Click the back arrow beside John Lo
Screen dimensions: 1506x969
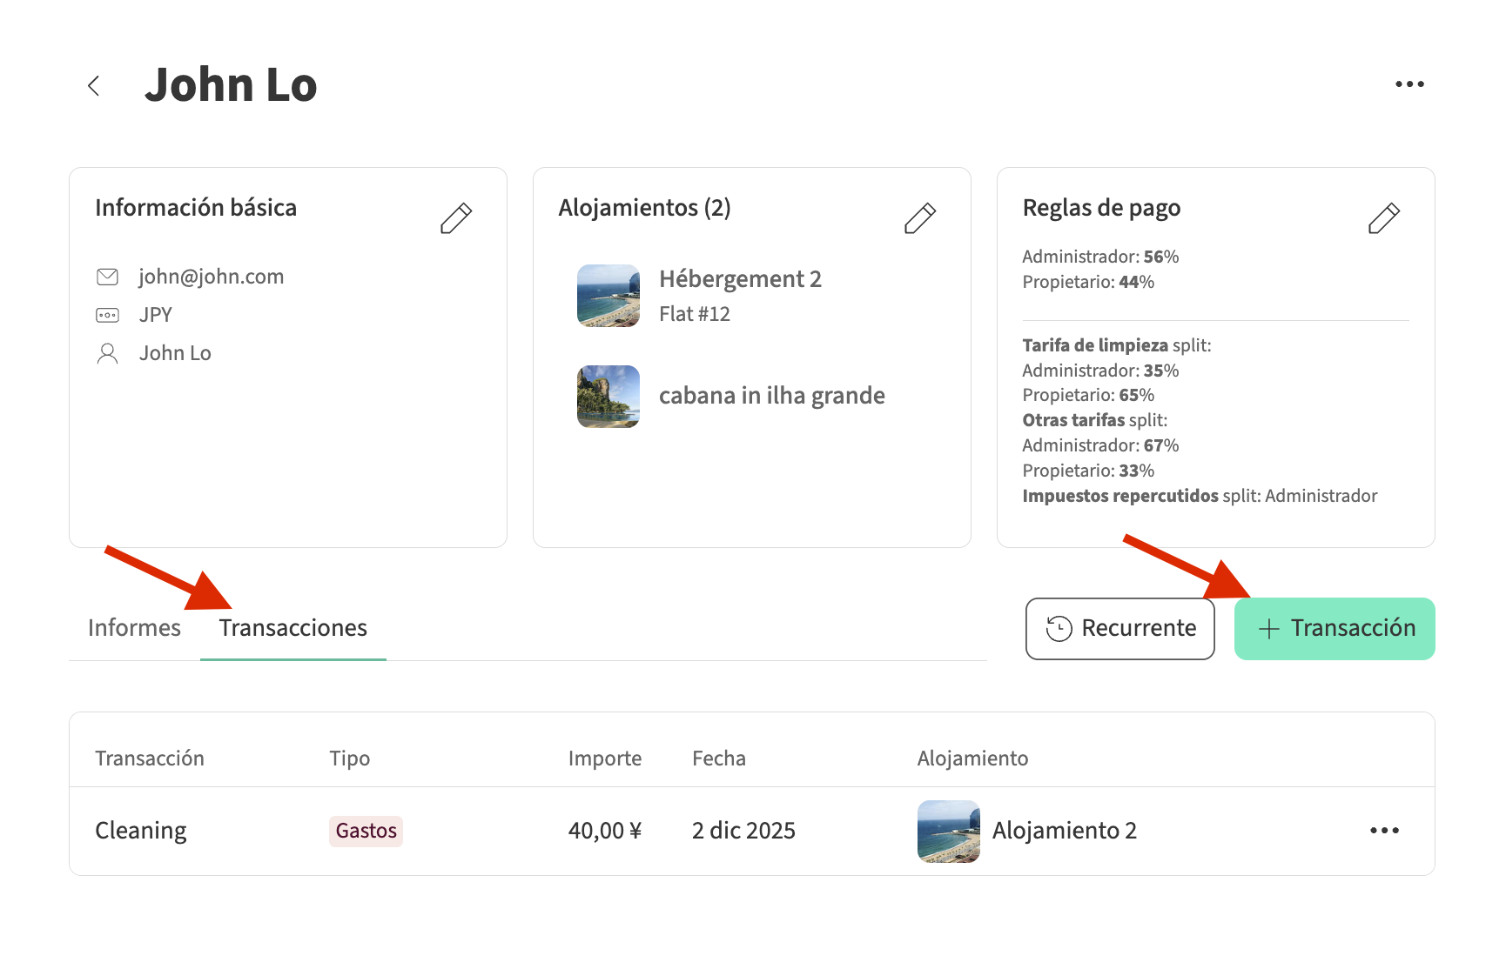(x=94, y=85)
